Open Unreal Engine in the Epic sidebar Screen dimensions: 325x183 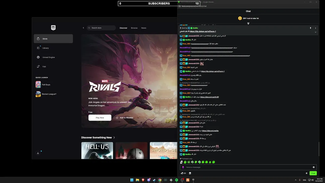53,57
